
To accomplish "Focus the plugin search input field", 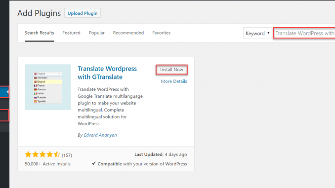I will click(x=304, y=33).
